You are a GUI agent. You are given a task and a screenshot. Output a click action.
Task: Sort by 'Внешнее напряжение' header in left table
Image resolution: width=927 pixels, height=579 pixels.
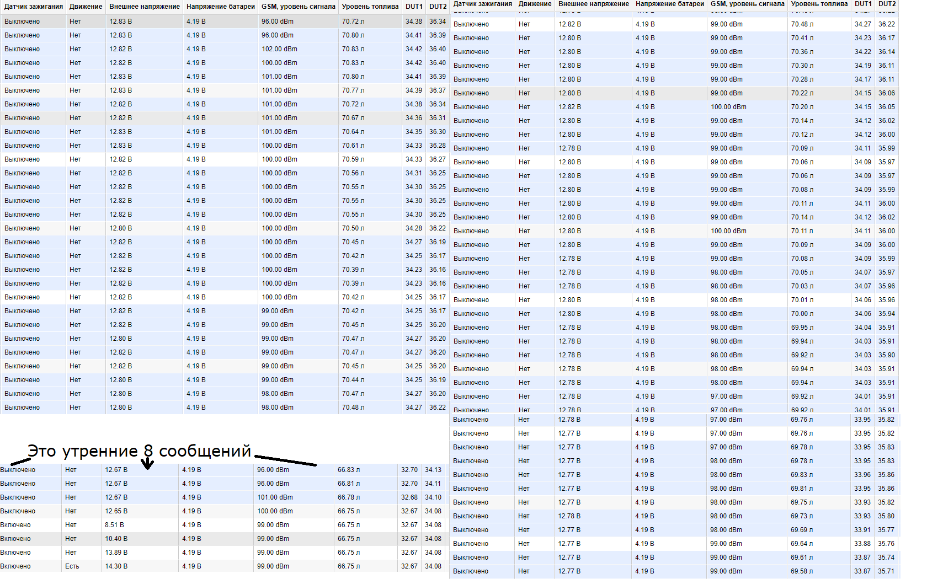144,7
